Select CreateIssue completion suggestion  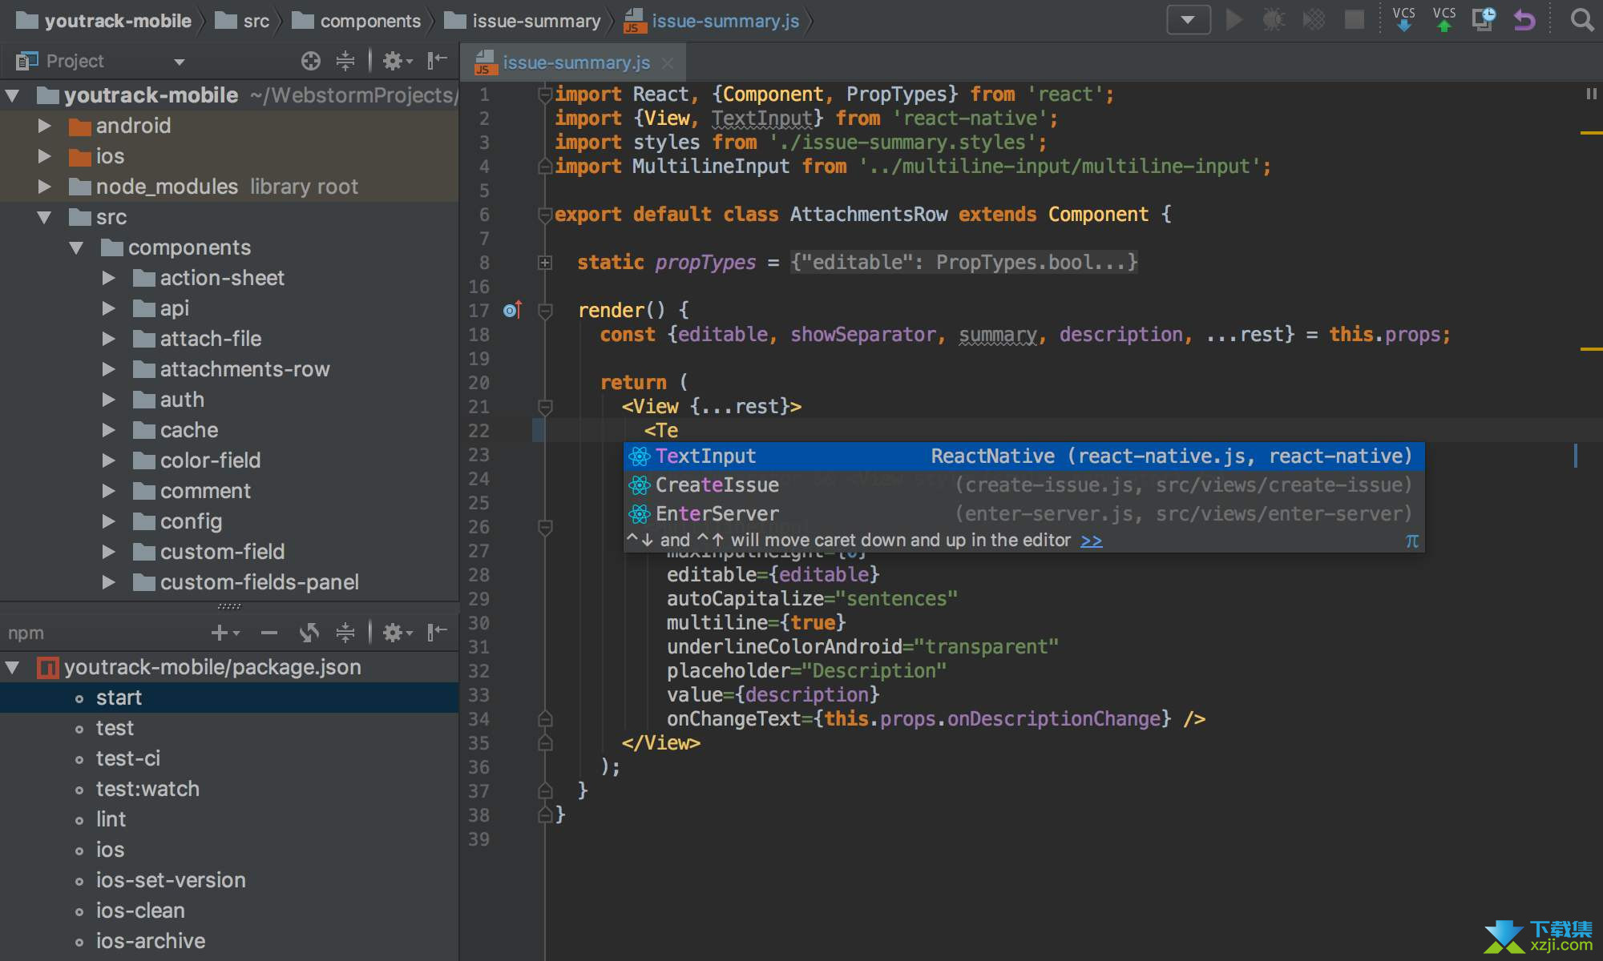(x=1024, y=485)
